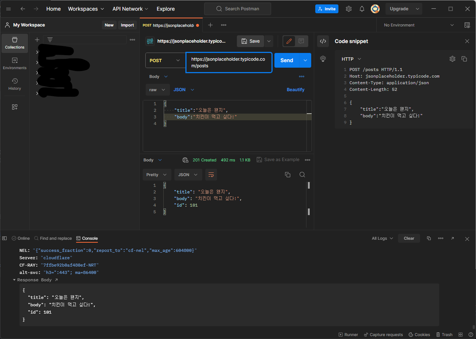Viewport: 476px width, 339px height.
Task: Open Find and replace
Action: point(53,238)
